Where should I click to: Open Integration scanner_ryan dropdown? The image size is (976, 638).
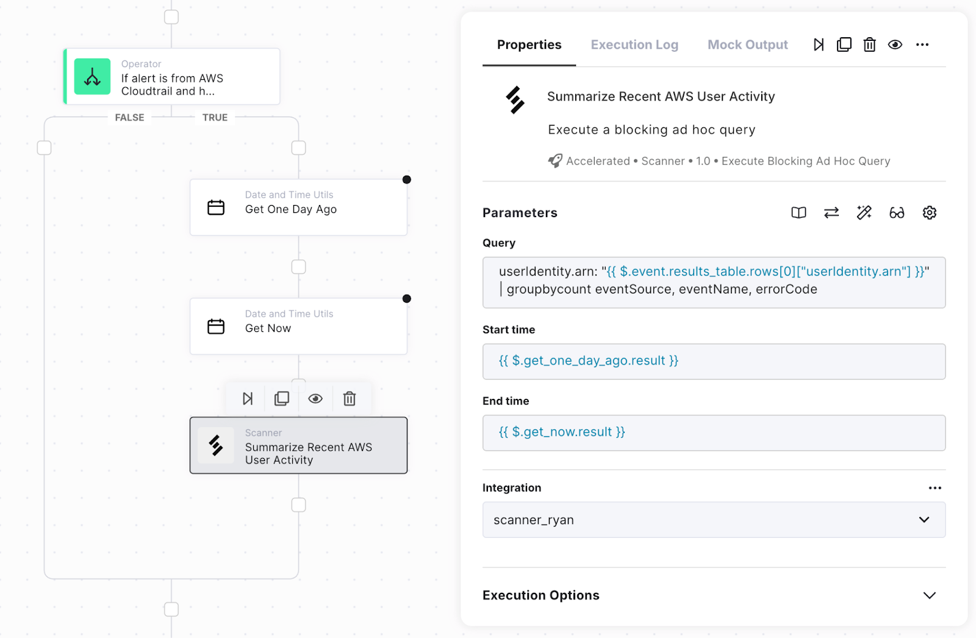(x=714, y=520)
